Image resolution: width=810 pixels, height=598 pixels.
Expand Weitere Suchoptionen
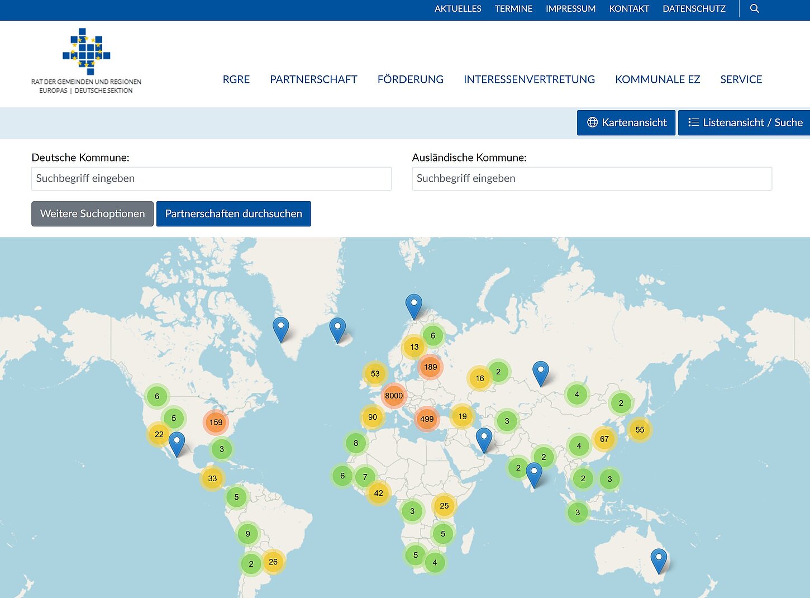(92, 213)
